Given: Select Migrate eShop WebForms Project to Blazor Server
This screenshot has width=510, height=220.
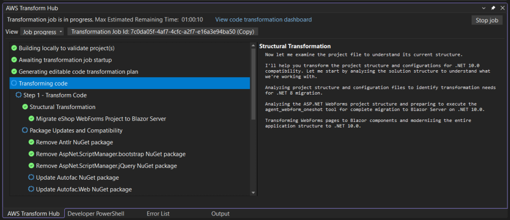Looking at the screenshot, I should click(130, 118).
